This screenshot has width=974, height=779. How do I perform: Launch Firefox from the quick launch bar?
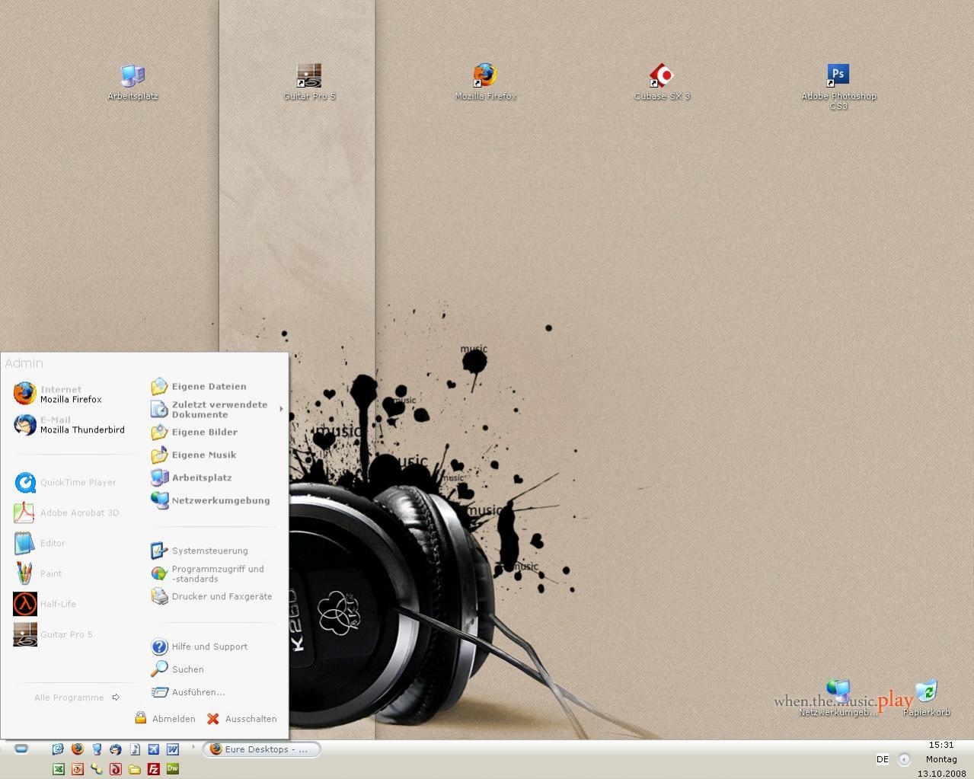(x=77, y=749)
